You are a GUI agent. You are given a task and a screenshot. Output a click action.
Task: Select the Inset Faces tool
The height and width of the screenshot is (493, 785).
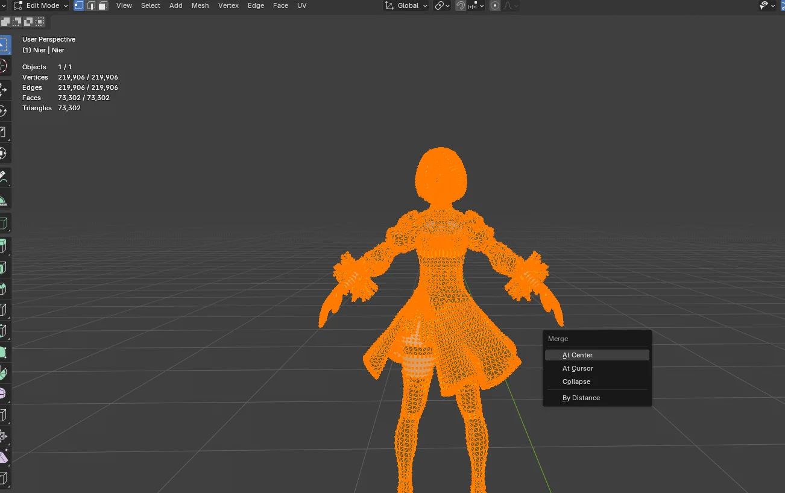coord(4,267)
